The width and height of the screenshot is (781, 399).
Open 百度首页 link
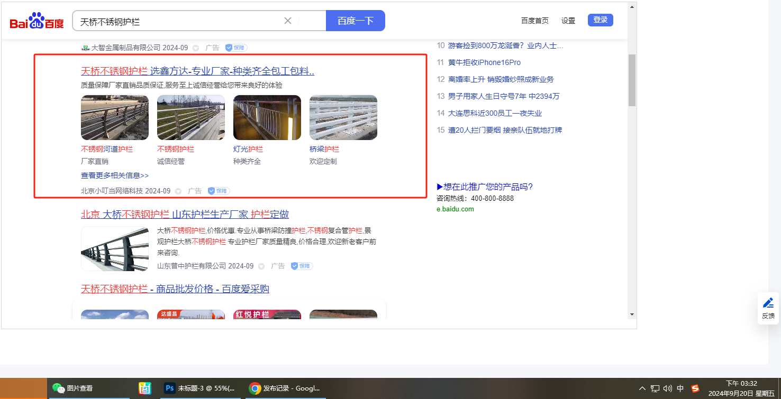click(x=535, y=21)
